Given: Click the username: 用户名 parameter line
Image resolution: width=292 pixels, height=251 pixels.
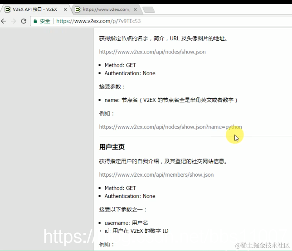Looking at the screenshot, I should pyautogui.click(x=126, y=223).
